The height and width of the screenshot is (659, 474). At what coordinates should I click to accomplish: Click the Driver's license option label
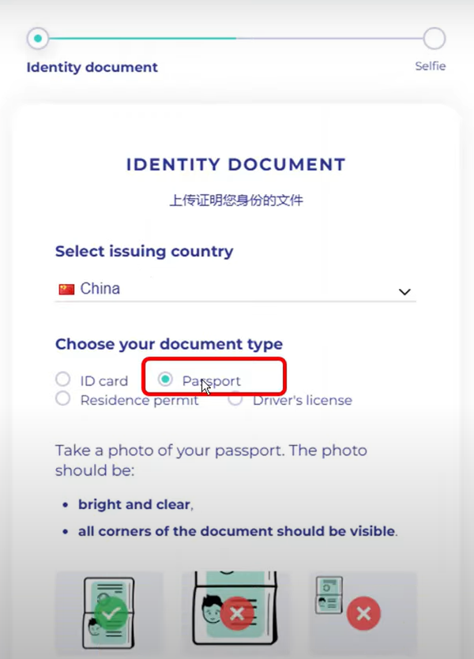tap(303, 400)
